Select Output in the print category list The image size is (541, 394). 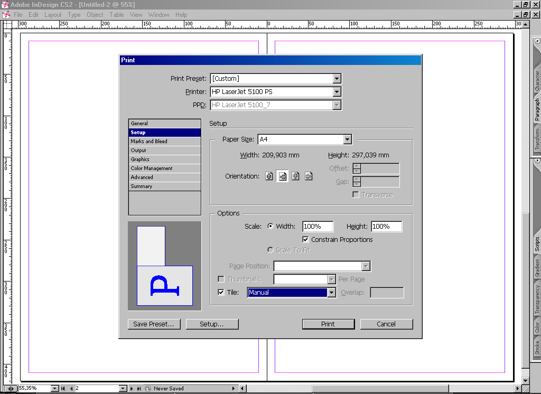pos(165,151)
